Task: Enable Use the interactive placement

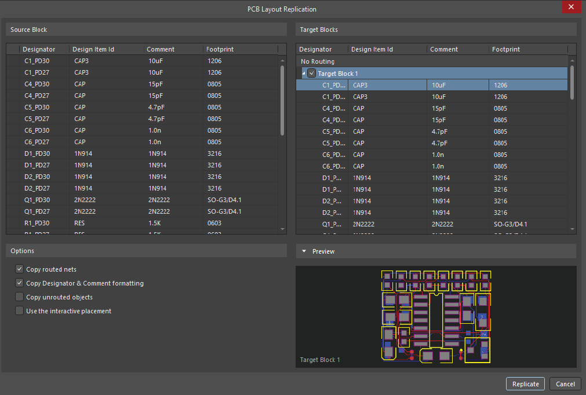Action: pyautogui.click(x=20, y=311)
